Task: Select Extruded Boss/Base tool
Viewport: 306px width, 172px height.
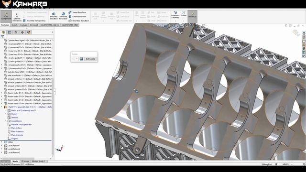Action: coord(54,16)
